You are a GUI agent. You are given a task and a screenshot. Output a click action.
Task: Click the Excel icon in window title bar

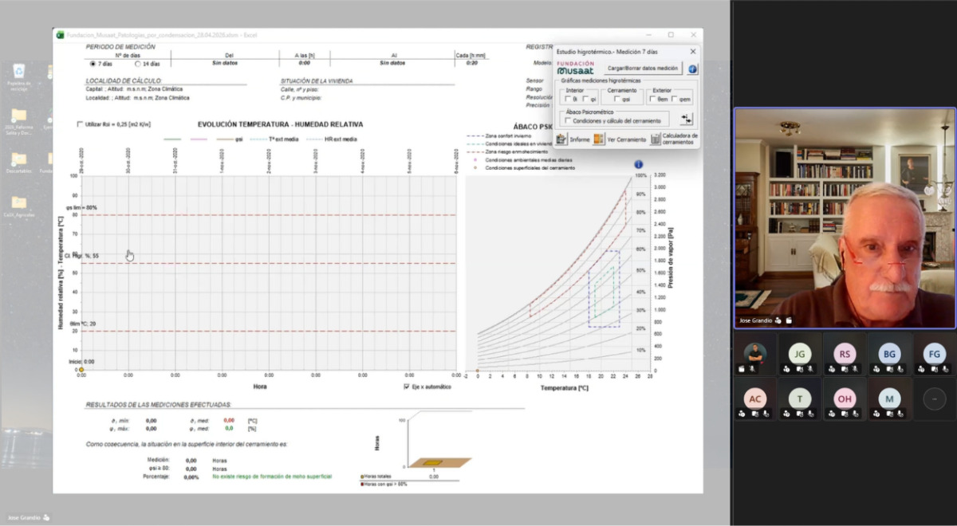click(x=59, y=34)
